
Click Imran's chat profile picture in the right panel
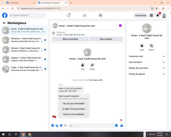147,28
